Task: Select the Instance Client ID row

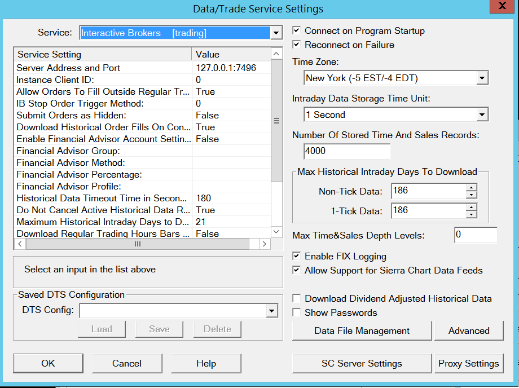Action: point(142,80)
